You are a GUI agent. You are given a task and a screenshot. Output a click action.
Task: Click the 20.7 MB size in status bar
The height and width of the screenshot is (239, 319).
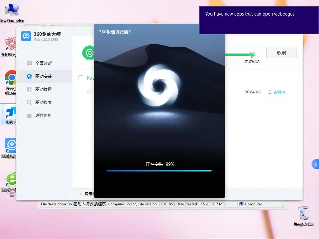218,204
